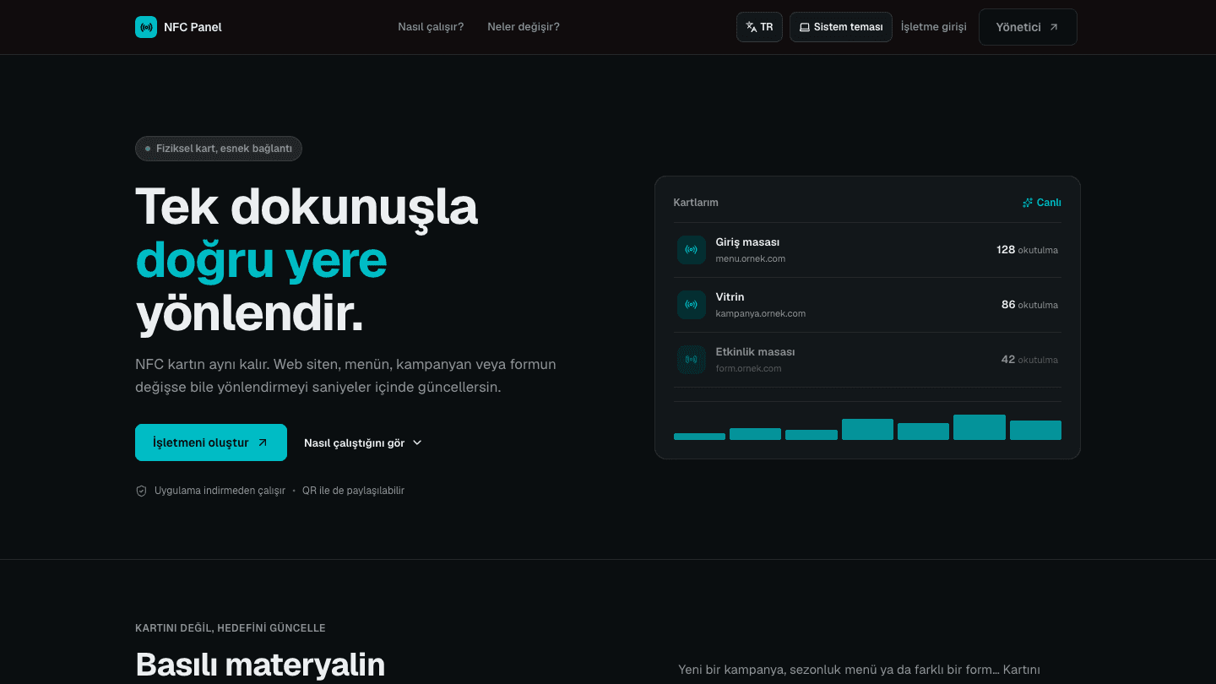Viewport: 1216px width, 684px height.
Task: Click the Fiziksel kart, esnek bağlantı badge
Action: click(219, 149)
